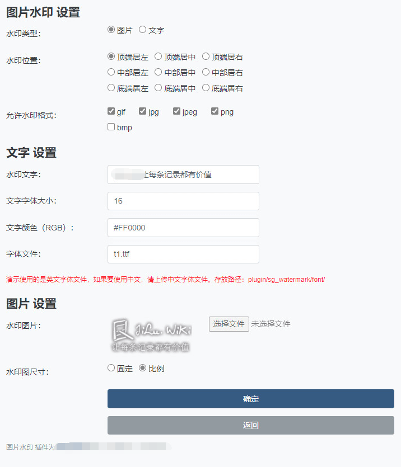Viewport: 401px width, 467px height.
Task: Choose 顶端居中 watermark position
Action: [158, 56]
